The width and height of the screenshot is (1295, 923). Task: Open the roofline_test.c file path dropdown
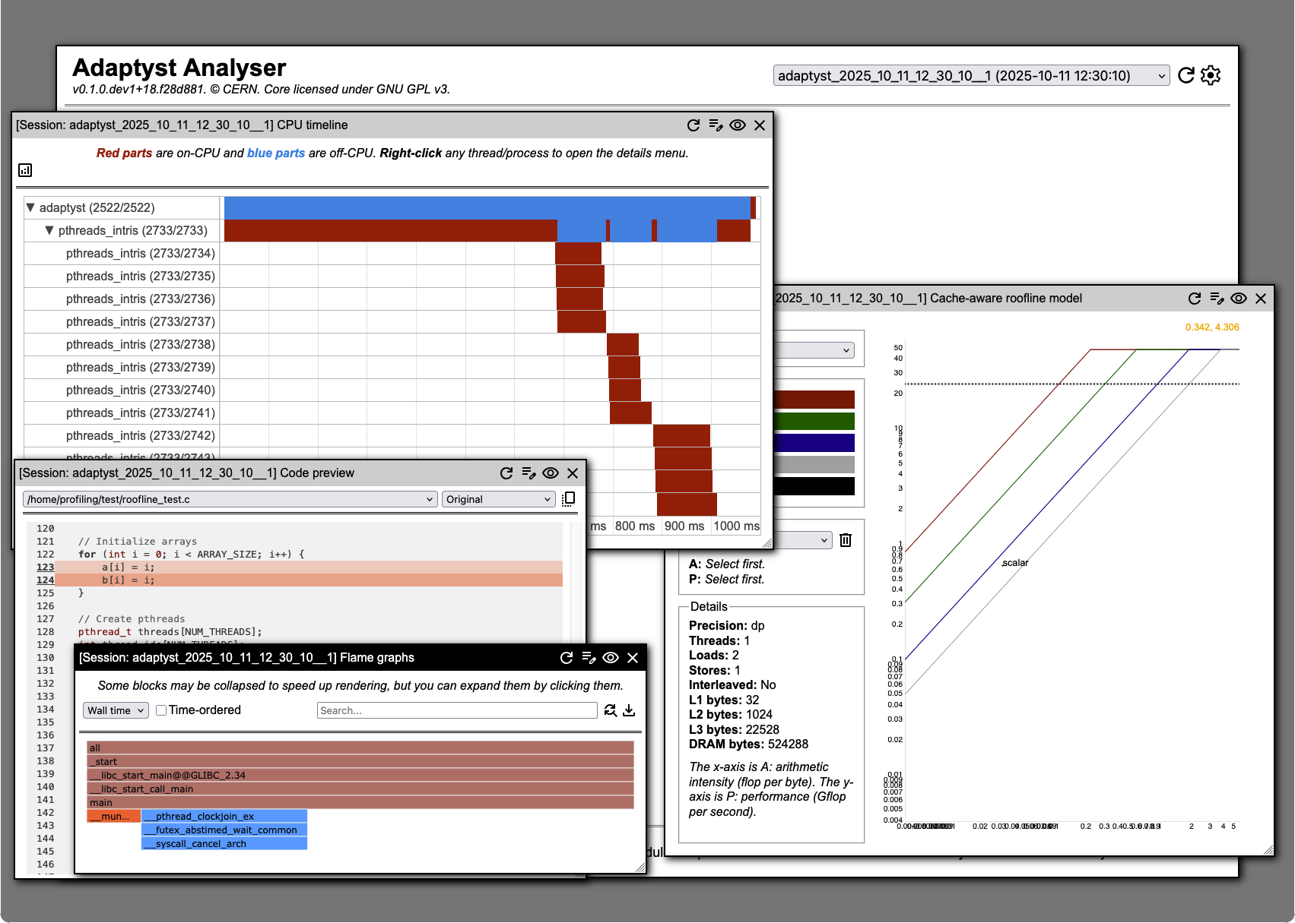click(x=230, y=499)
